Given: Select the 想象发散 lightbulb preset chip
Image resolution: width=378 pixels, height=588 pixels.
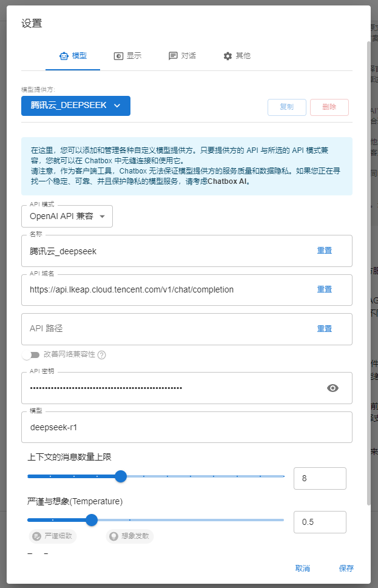Looking at the screenshot, I should coord(130,536).
